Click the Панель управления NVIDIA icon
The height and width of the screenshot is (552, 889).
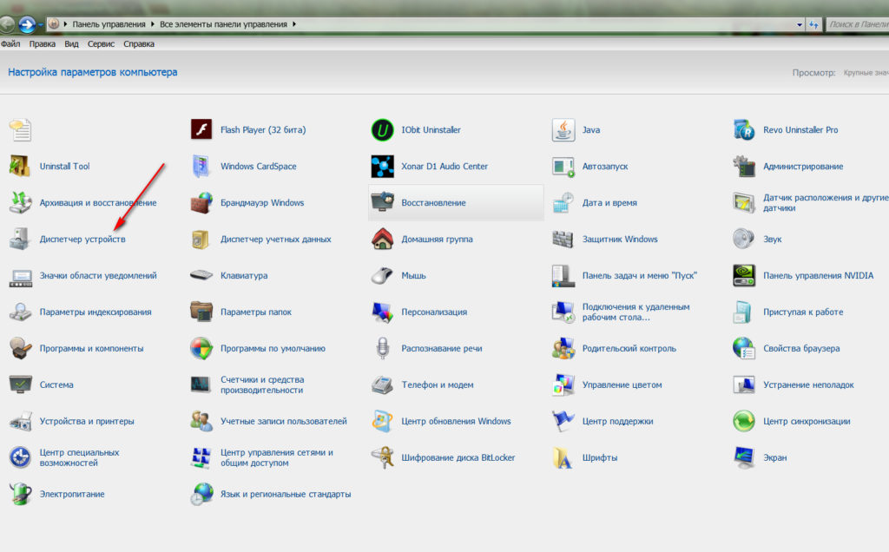[x=744, y=276]
